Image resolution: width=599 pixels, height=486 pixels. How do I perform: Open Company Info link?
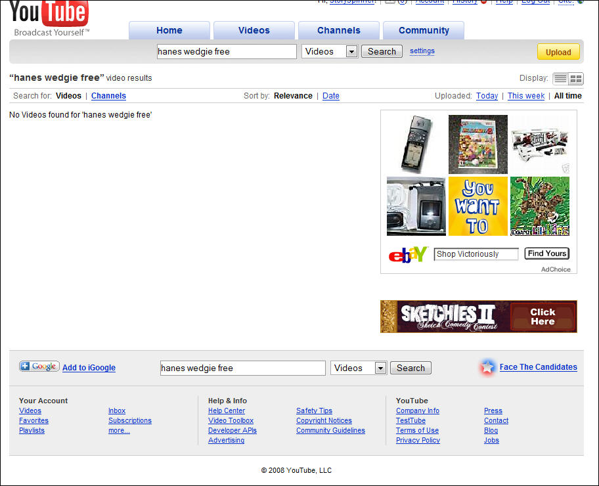tap(418, 410)
